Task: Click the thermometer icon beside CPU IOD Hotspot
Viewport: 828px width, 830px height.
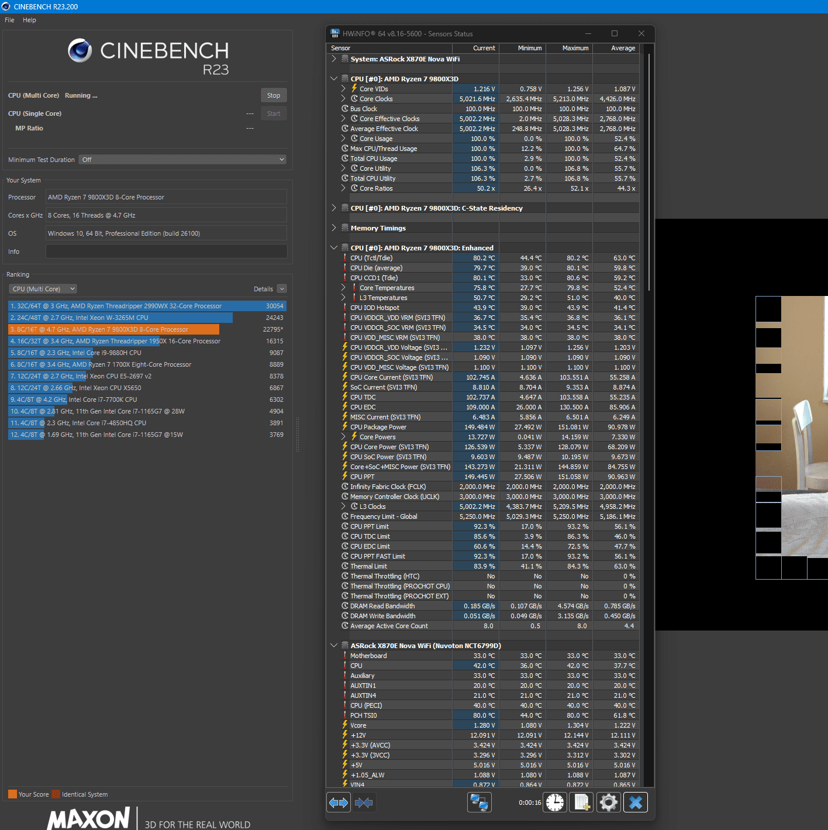Action: 345,307
